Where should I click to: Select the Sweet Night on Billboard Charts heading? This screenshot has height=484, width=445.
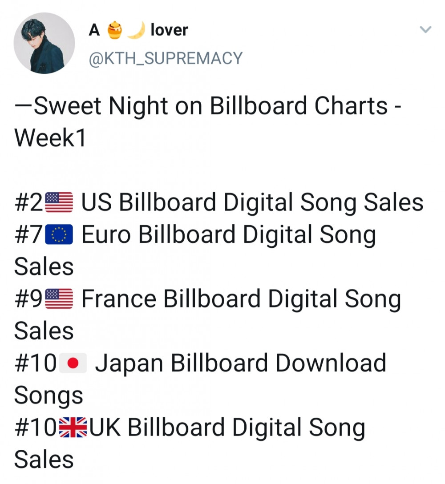coord(208,106)
